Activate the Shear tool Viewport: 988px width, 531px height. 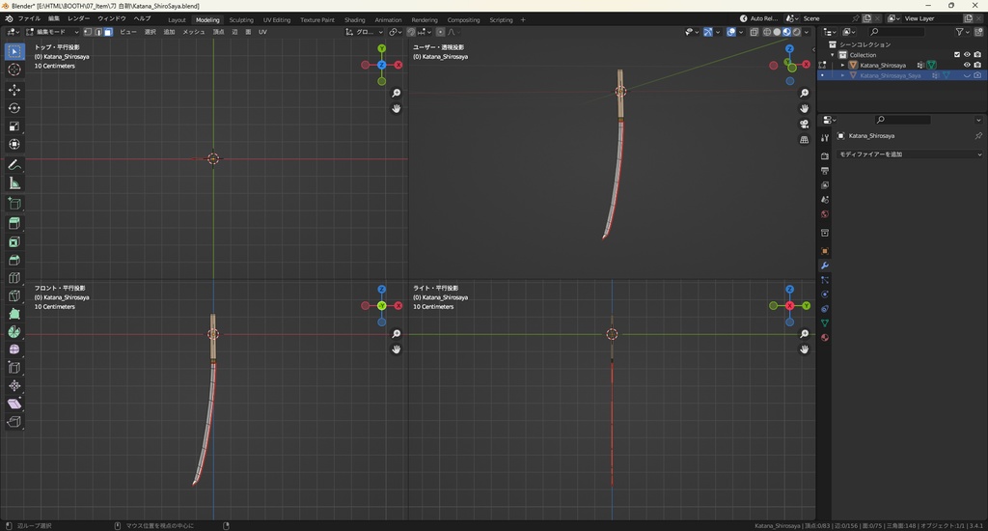point(14,404)
